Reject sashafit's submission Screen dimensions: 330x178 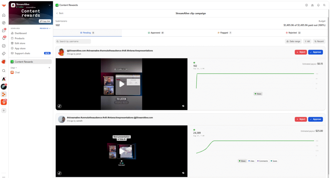(x=301, y=119)
